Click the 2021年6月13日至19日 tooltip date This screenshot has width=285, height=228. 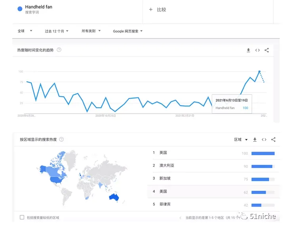(x=232, y=101)
